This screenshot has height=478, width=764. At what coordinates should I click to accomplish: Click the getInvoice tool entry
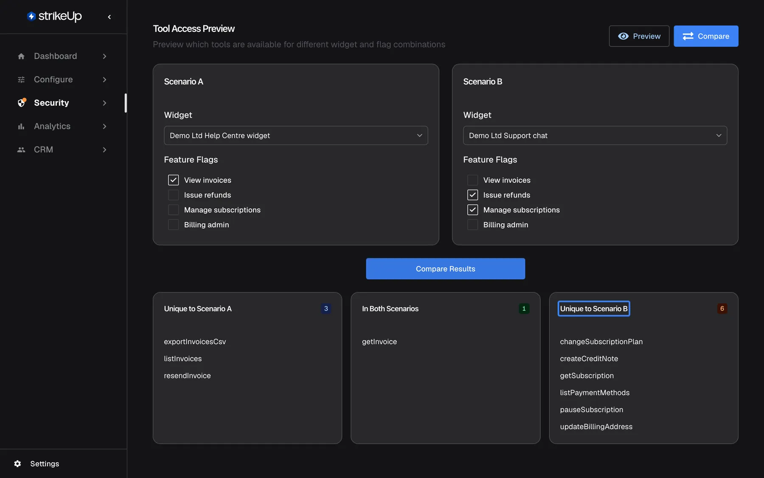click(x=379, y=342)
